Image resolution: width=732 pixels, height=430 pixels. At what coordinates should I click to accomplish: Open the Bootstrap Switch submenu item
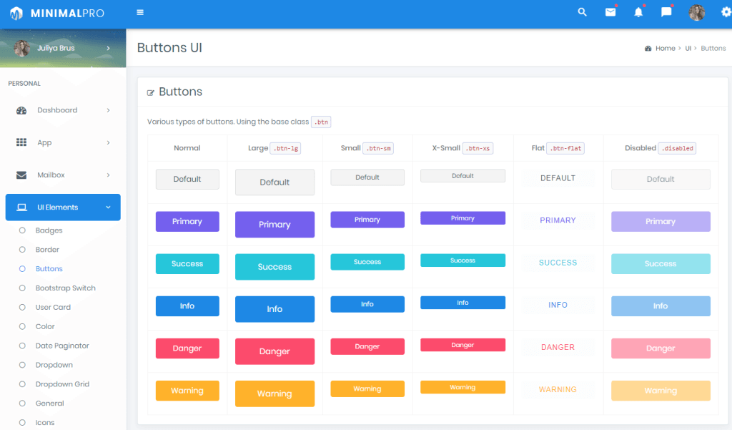tap(65, 288)
